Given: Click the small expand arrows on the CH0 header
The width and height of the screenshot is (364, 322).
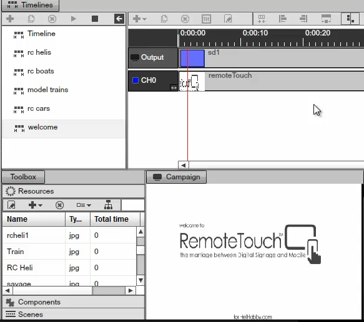Looking at the screenshot, I should click(174, 88).
